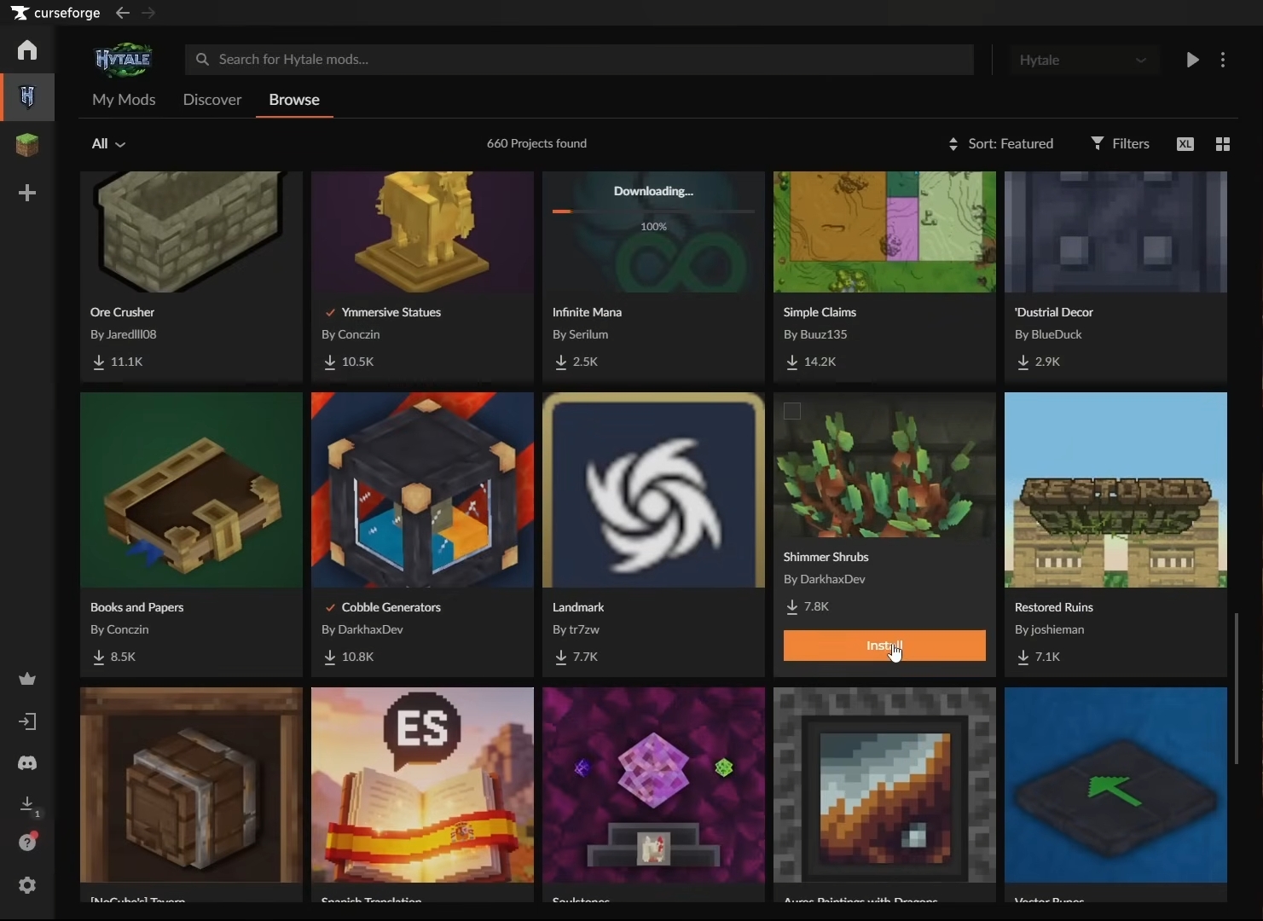
Task: Click the 'Dustrial Decor mod title
Action: pyautogui.click(x=1054, y=312)
